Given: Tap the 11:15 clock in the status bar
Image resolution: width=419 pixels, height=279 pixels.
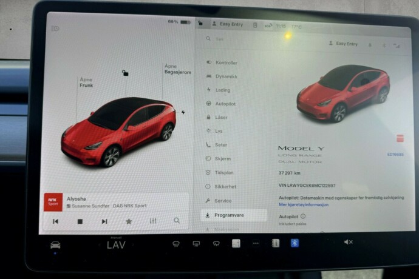Looking at the screenshot, I should [281, 26].
